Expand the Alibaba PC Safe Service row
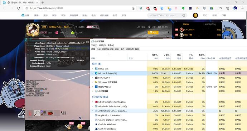 pos(92,106)
